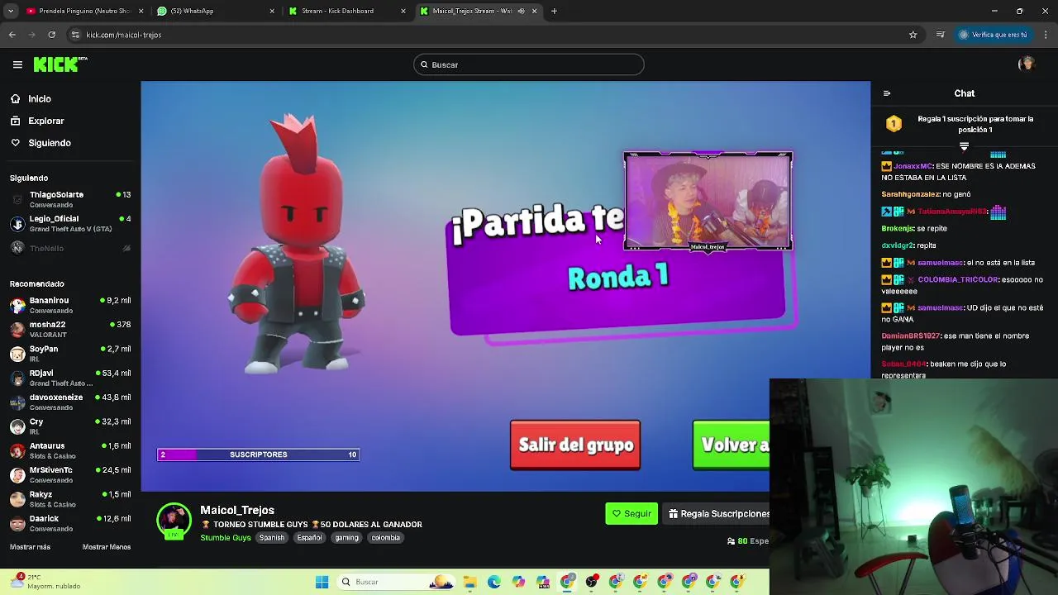Open the tab search dropdown

pos(11,11)
